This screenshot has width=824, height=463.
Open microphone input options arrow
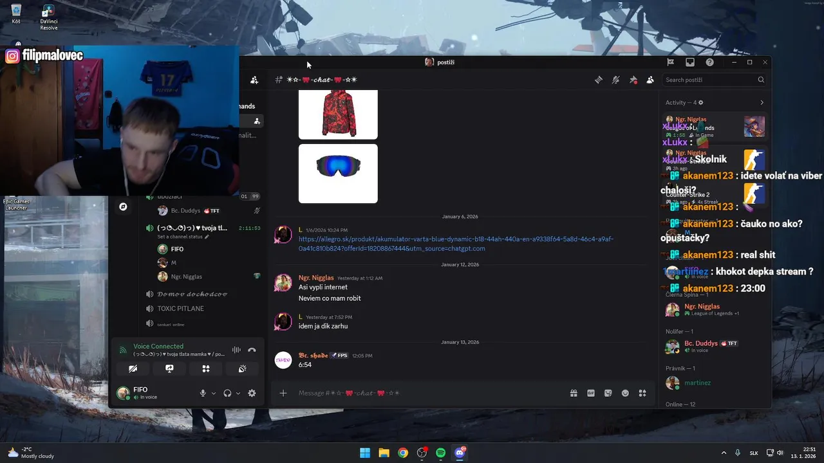pos(214,393)
